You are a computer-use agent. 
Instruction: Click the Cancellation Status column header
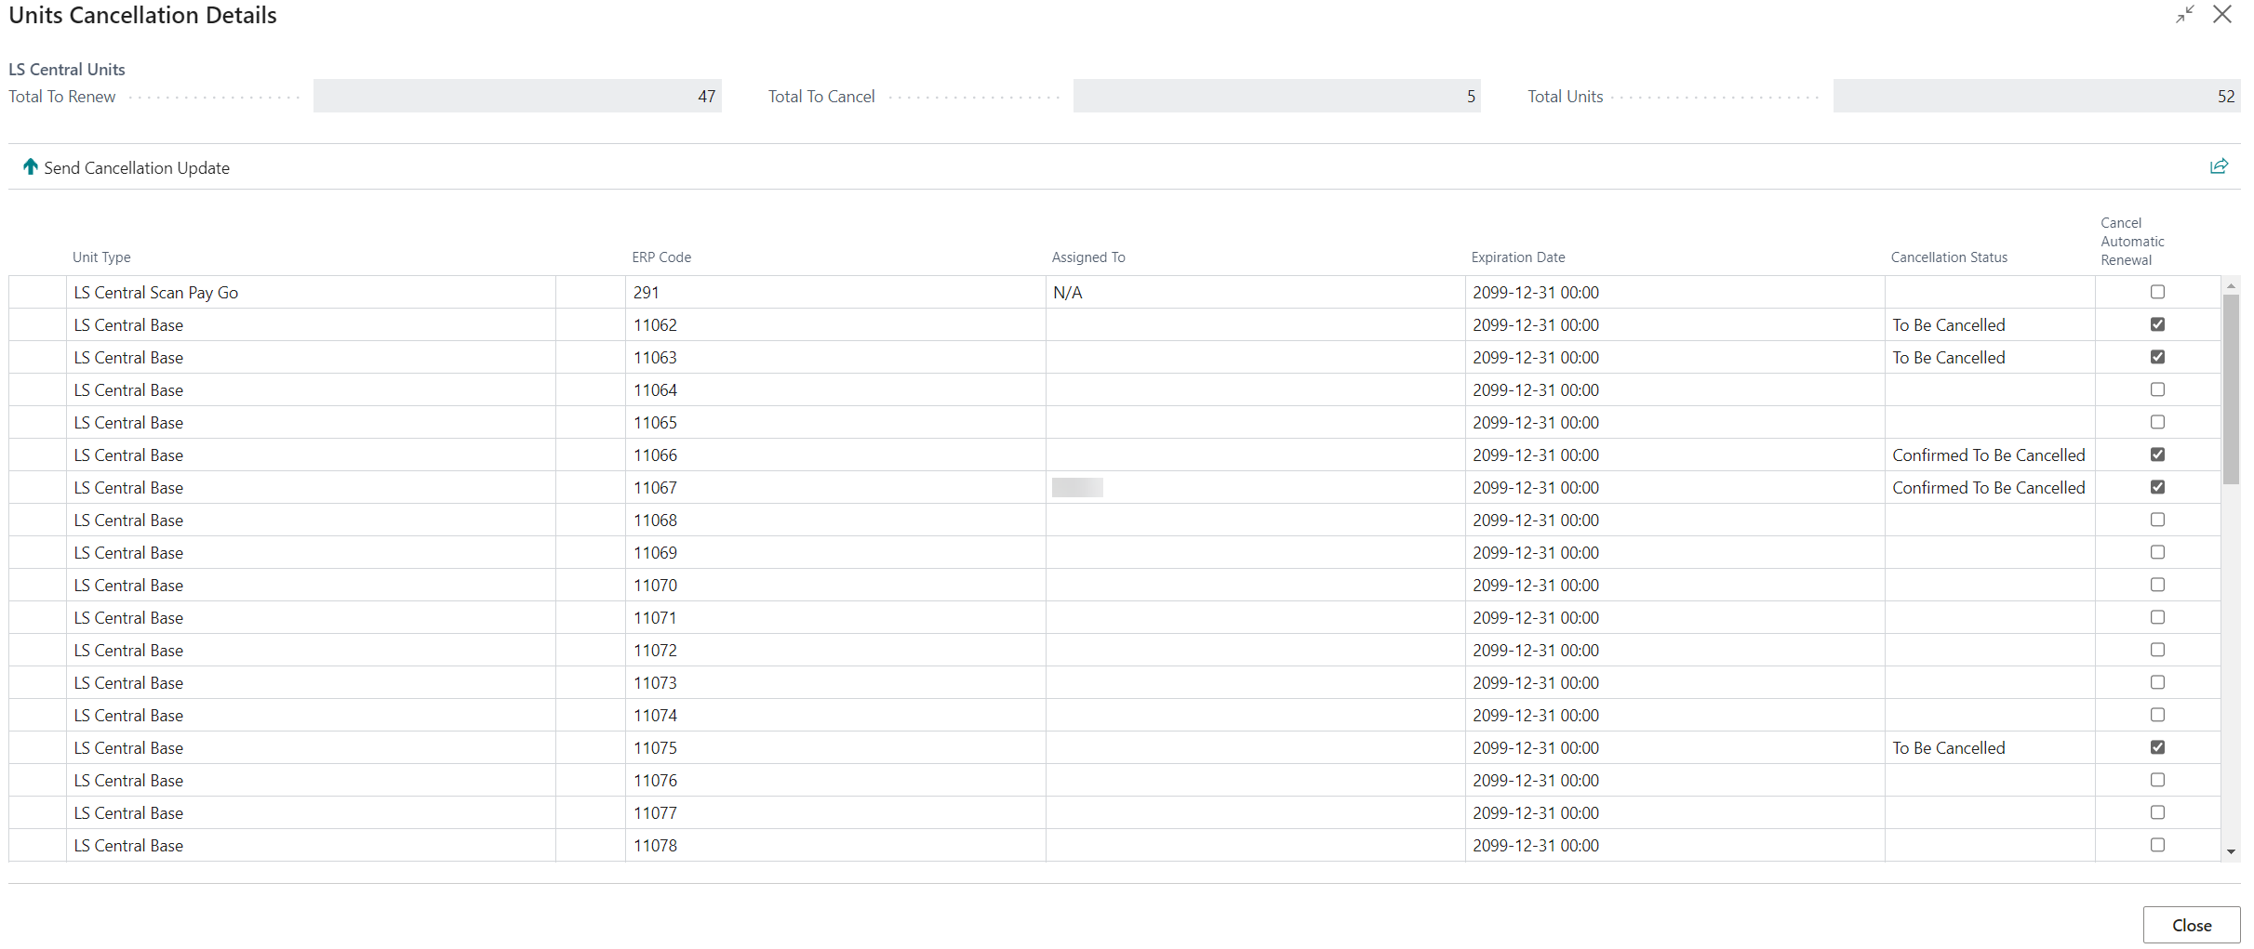click(x=1949, y=257)
